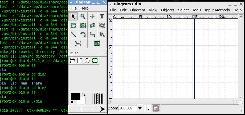Open the toolbox window Help menu

(84, 8)
